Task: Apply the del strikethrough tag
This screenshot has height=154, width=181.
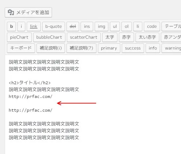Action: tap(73, 26)
